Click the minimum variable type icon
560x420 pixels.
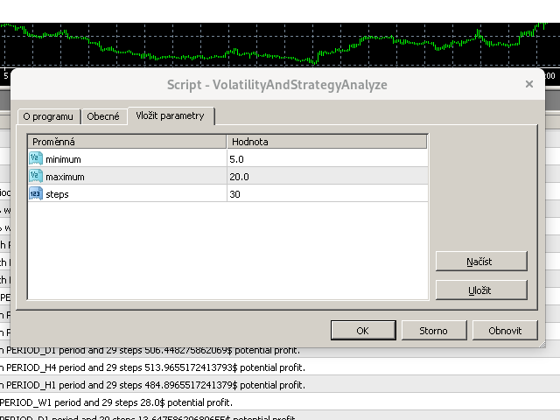point(36,158)
